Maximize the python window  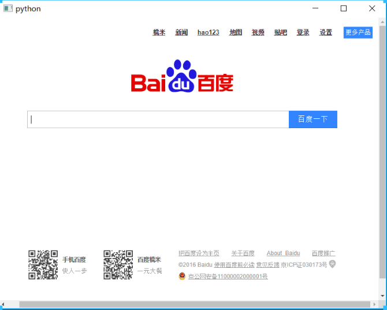(344, 9)
